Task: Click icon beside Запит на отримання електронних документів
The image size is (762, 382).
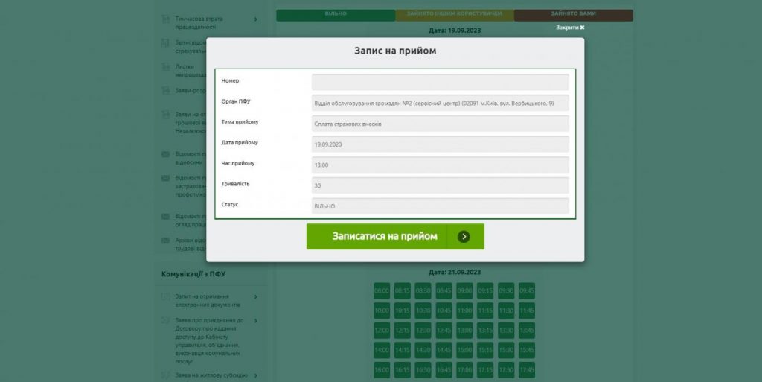Action: click(166, 297)
